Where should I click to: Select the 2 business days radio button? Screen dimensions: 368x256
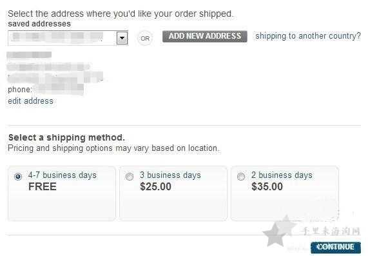tap(241, 177)
